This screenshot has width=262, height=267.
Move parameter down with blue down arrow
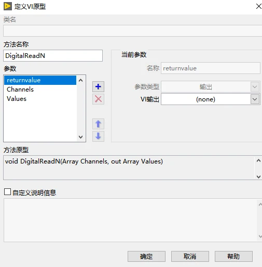coord(98,136)
